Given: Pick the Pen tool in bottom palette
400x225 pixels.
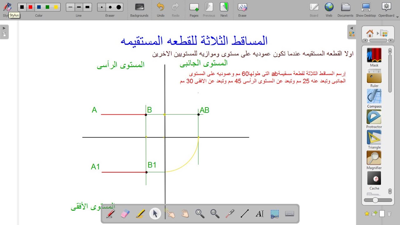Looking at the screenshot, I should [110, 214].
